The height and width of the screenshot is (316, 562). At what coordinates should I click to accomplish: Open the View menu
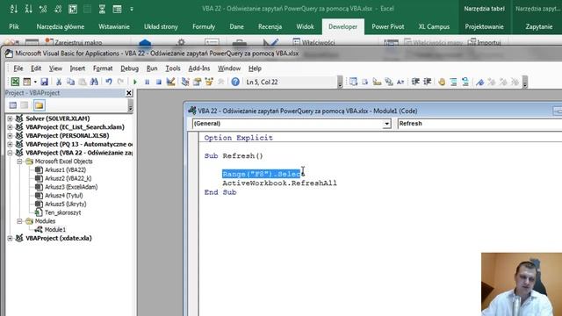pyautogui.click(x=55, y=68)
